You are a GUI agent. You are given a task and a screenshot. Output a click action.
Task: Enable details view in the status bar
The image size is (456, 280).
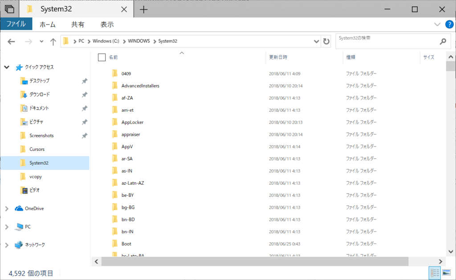click(435, 272)
